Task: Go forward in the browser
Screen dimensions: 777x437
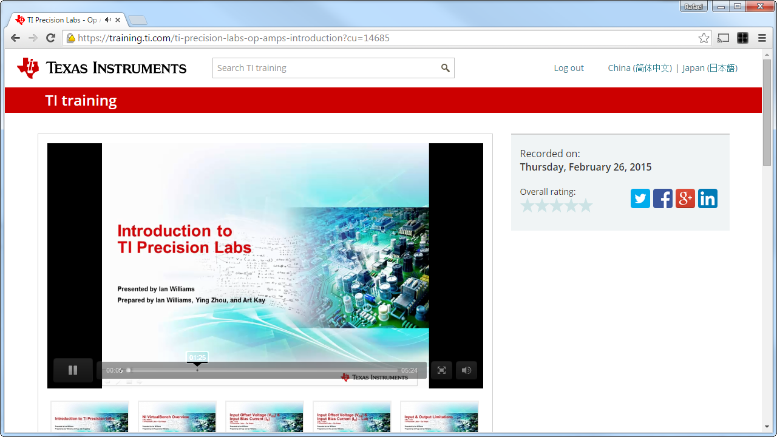Action: click(33, 38)
